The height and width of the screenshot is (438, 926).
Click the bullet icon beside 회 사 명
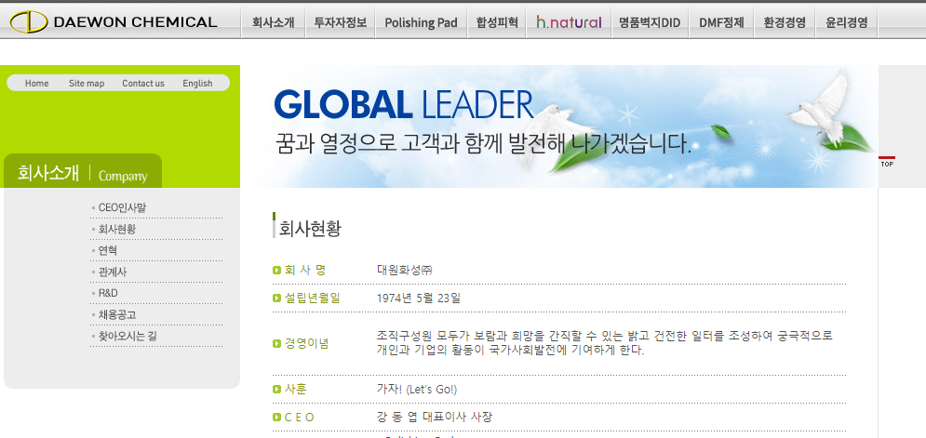click(x=276, y=271)
